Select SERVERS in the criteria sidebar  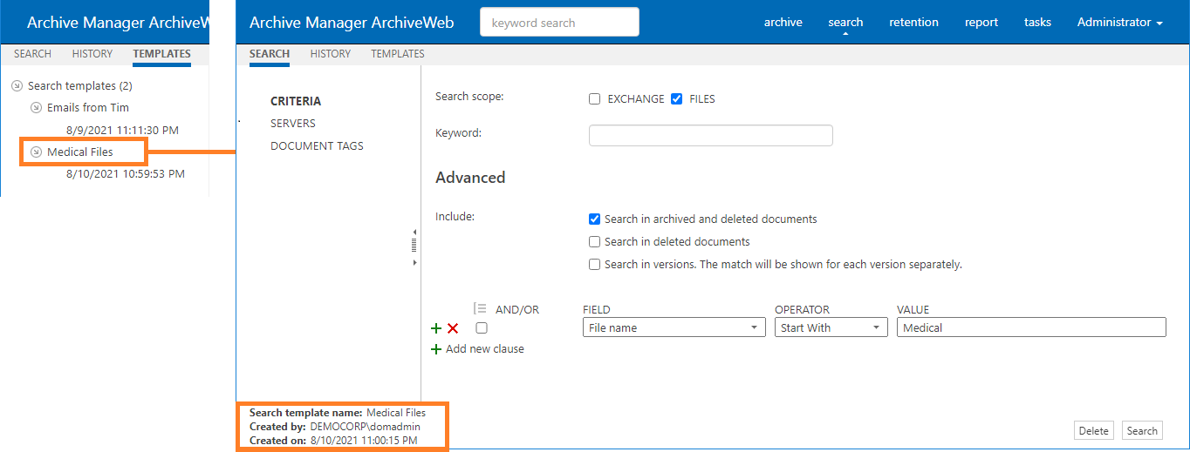(x=293, y=124)
